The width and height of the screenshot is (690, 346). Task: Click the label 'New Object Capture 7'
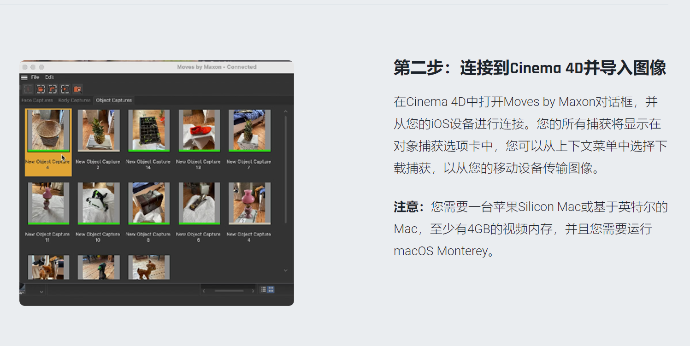249,164
